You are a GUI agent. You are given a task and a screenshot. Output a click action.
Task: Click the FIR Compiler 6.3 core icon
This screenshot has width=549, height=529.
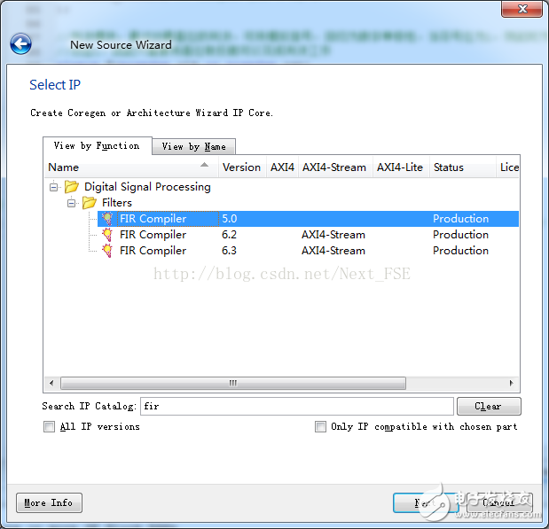107,251
